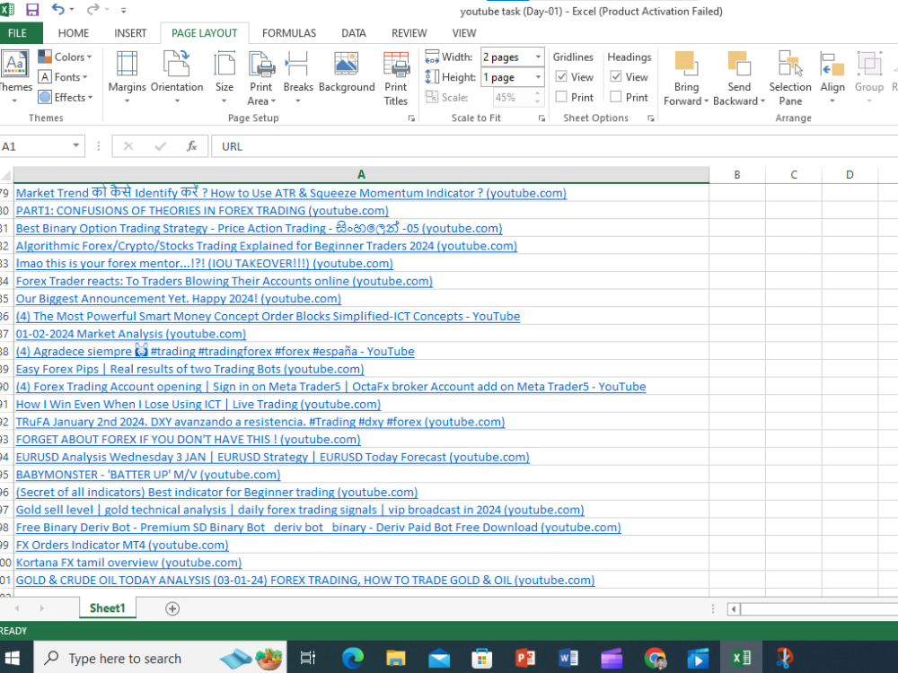Open the File menu
This screenshot has width=898, height=673.
tap(21, 32)
